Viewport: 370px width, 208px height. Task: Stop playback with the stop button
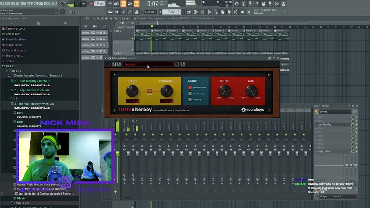tap(84, 4)
